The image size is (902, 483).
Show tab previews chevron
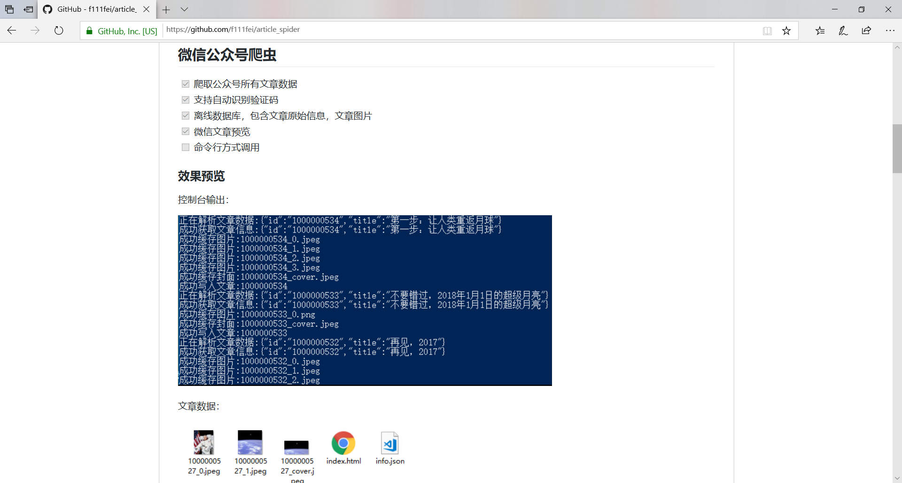click(185, 9)
